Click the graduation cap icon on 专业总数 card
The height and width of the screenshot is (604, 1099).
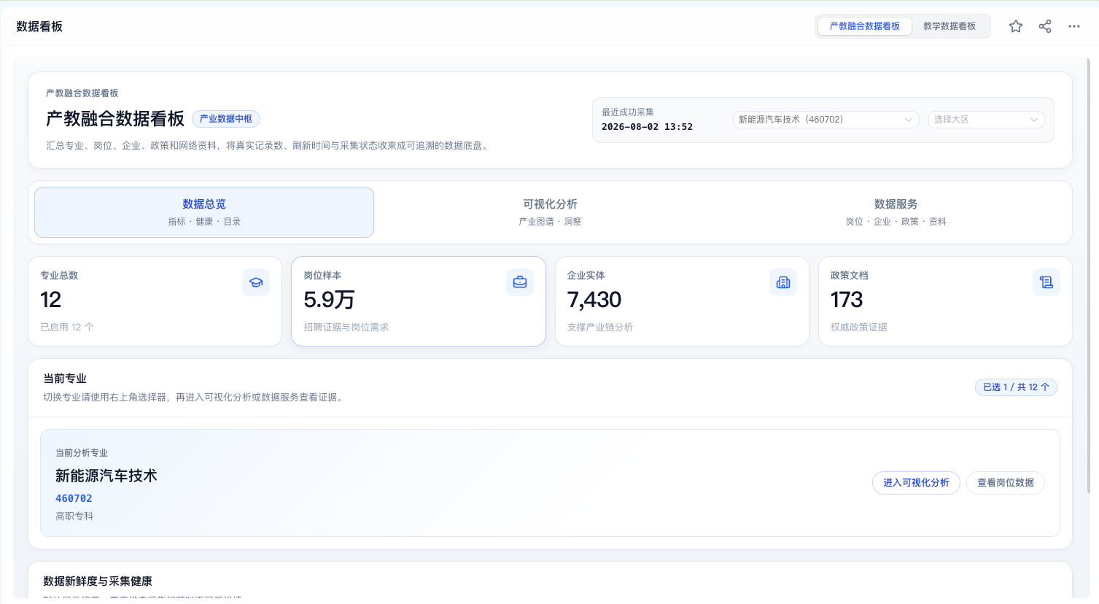[x=256, y=282]
